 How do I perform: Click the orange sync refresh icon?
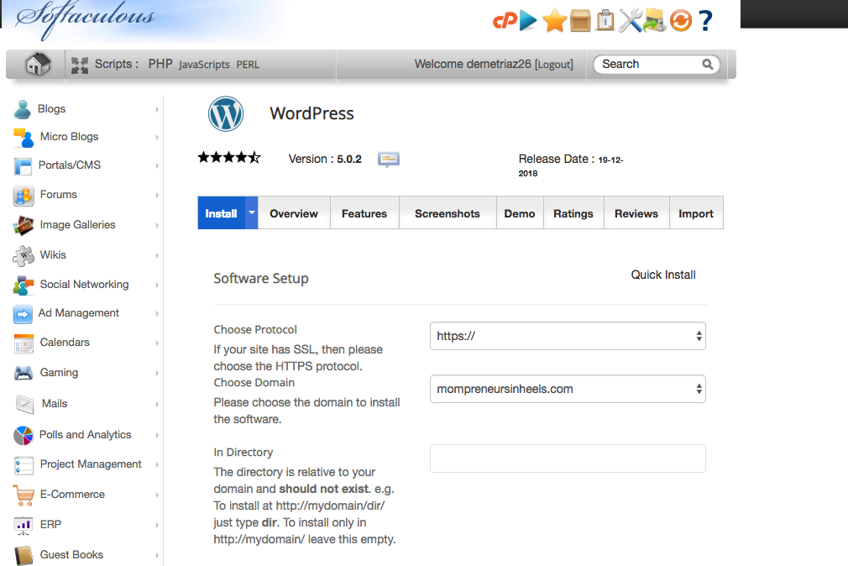(x=680, y=20)
